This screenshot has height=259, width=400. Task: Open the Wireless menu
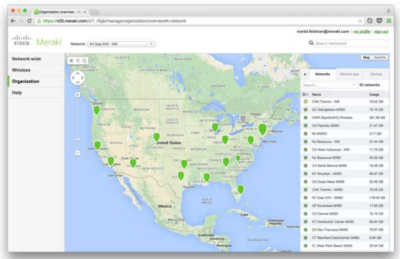point(36,70)
